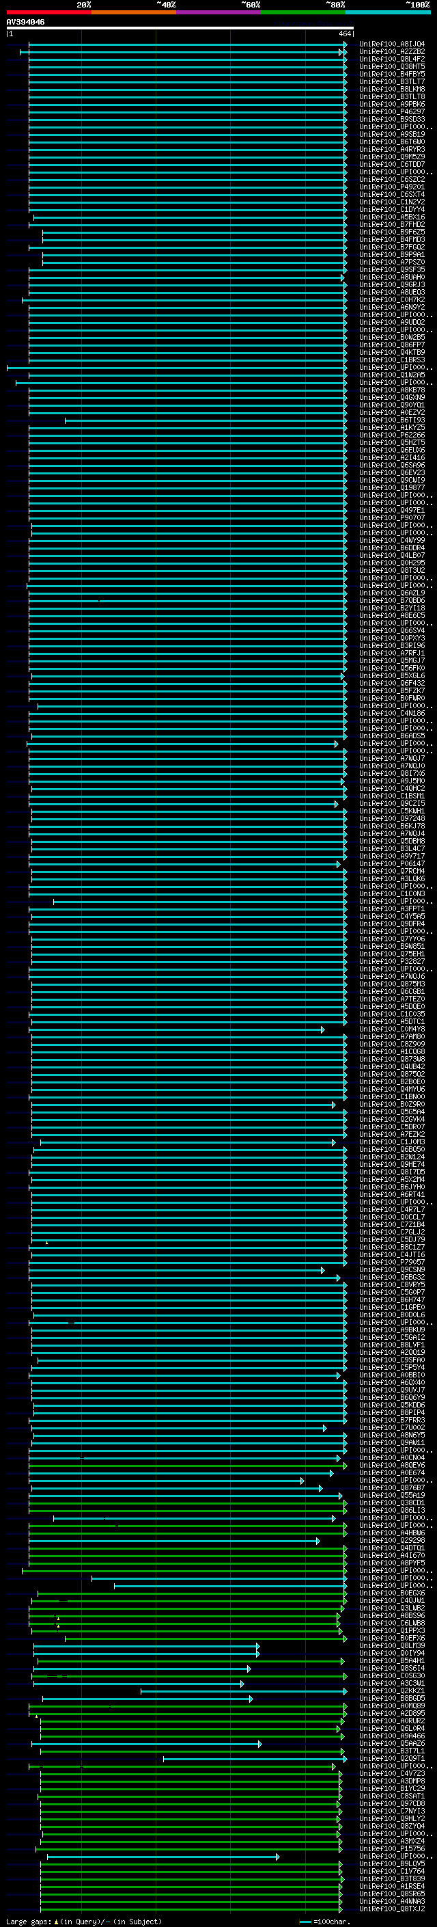Select the UniRef100_B6H747 label
Screen dimensions: 437x1927
point(391,1300)
